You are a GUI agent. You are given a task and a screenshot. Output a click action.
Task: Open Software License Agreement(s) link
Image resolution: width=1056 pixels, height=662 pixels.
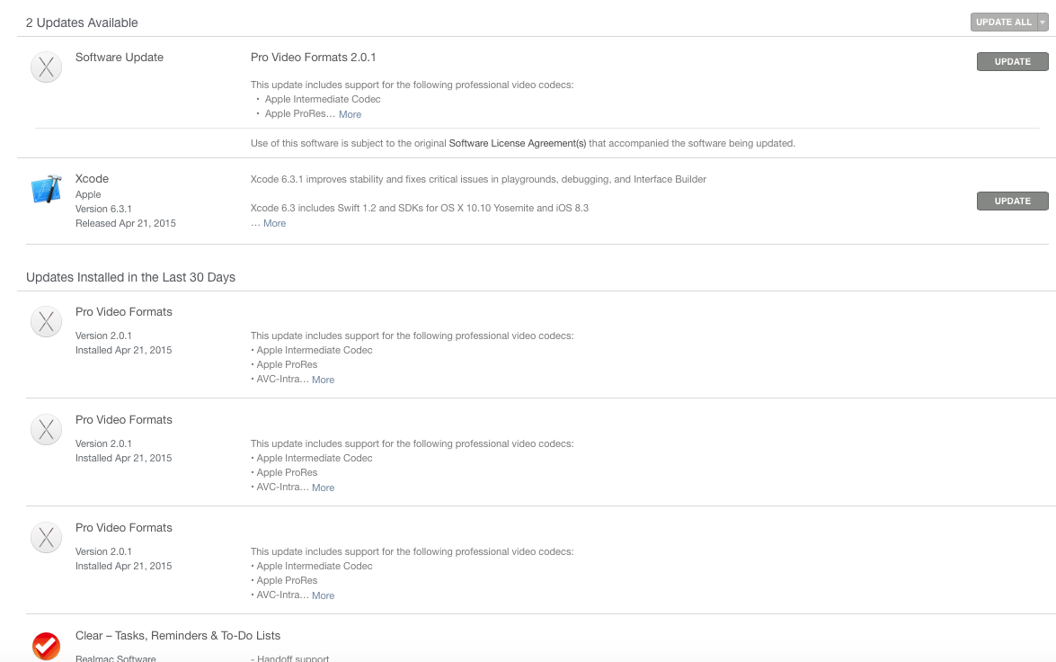518,144
